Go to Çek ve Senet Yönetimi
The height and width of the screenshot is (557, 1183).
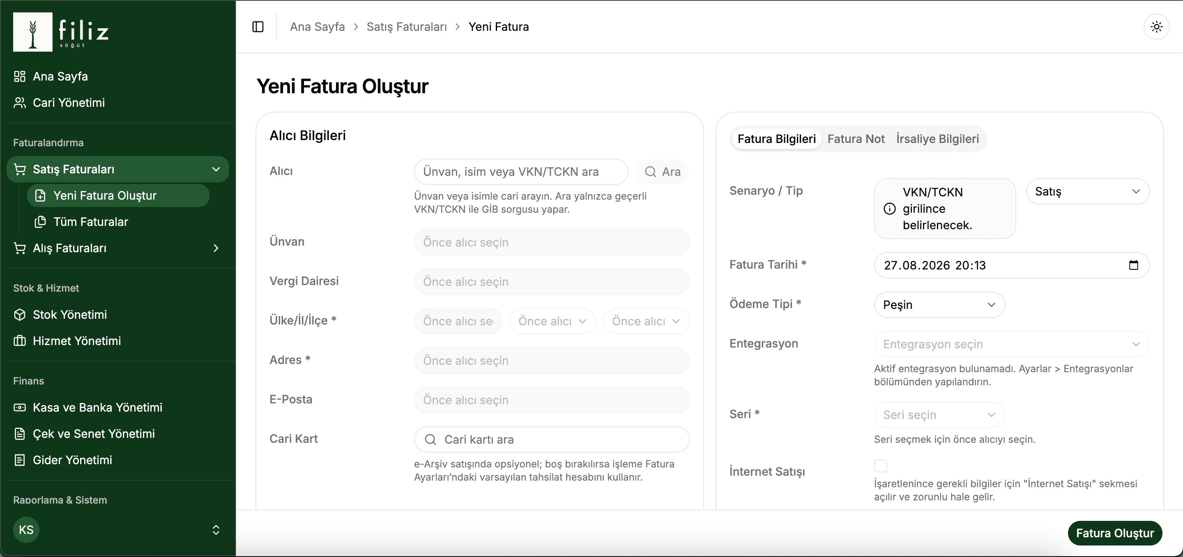click(x=118, y=433)
